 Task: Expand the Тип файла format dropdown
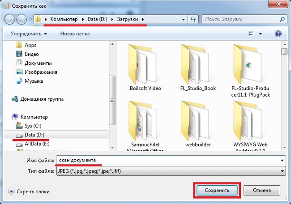(282, 170)
